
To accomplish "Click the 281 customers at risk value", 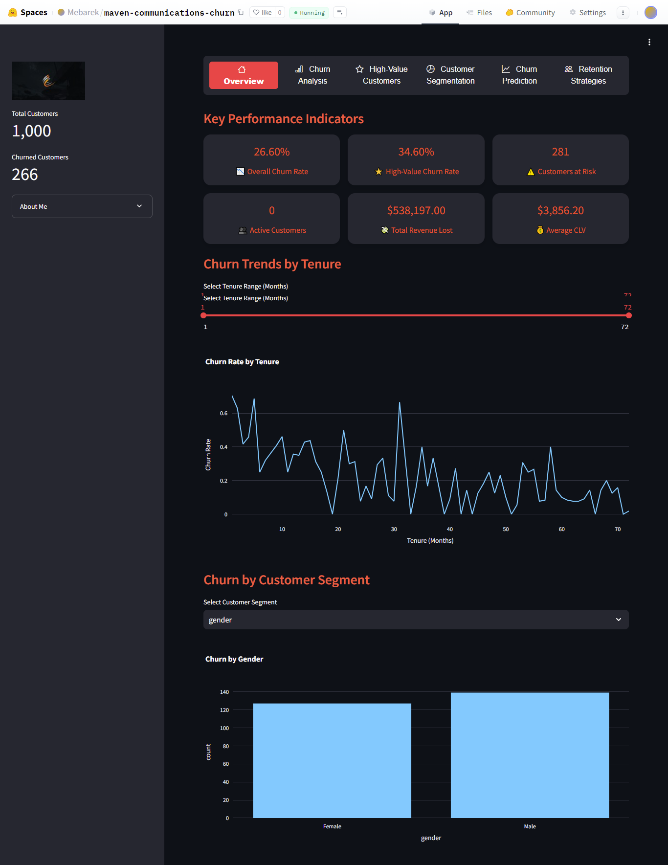I will click(560, 152).
